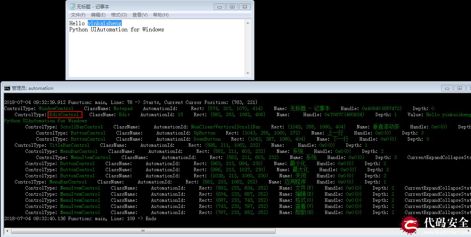Open the 文件(F) menu in Notepad
The height and width of the screenshot is (237, 471).
78,15
